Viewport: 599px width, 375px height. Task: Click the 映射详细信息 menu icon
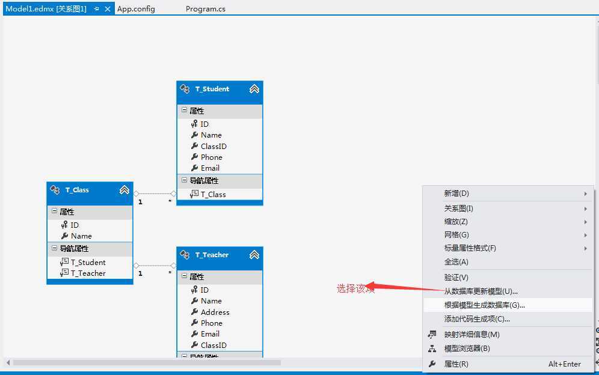432,335
